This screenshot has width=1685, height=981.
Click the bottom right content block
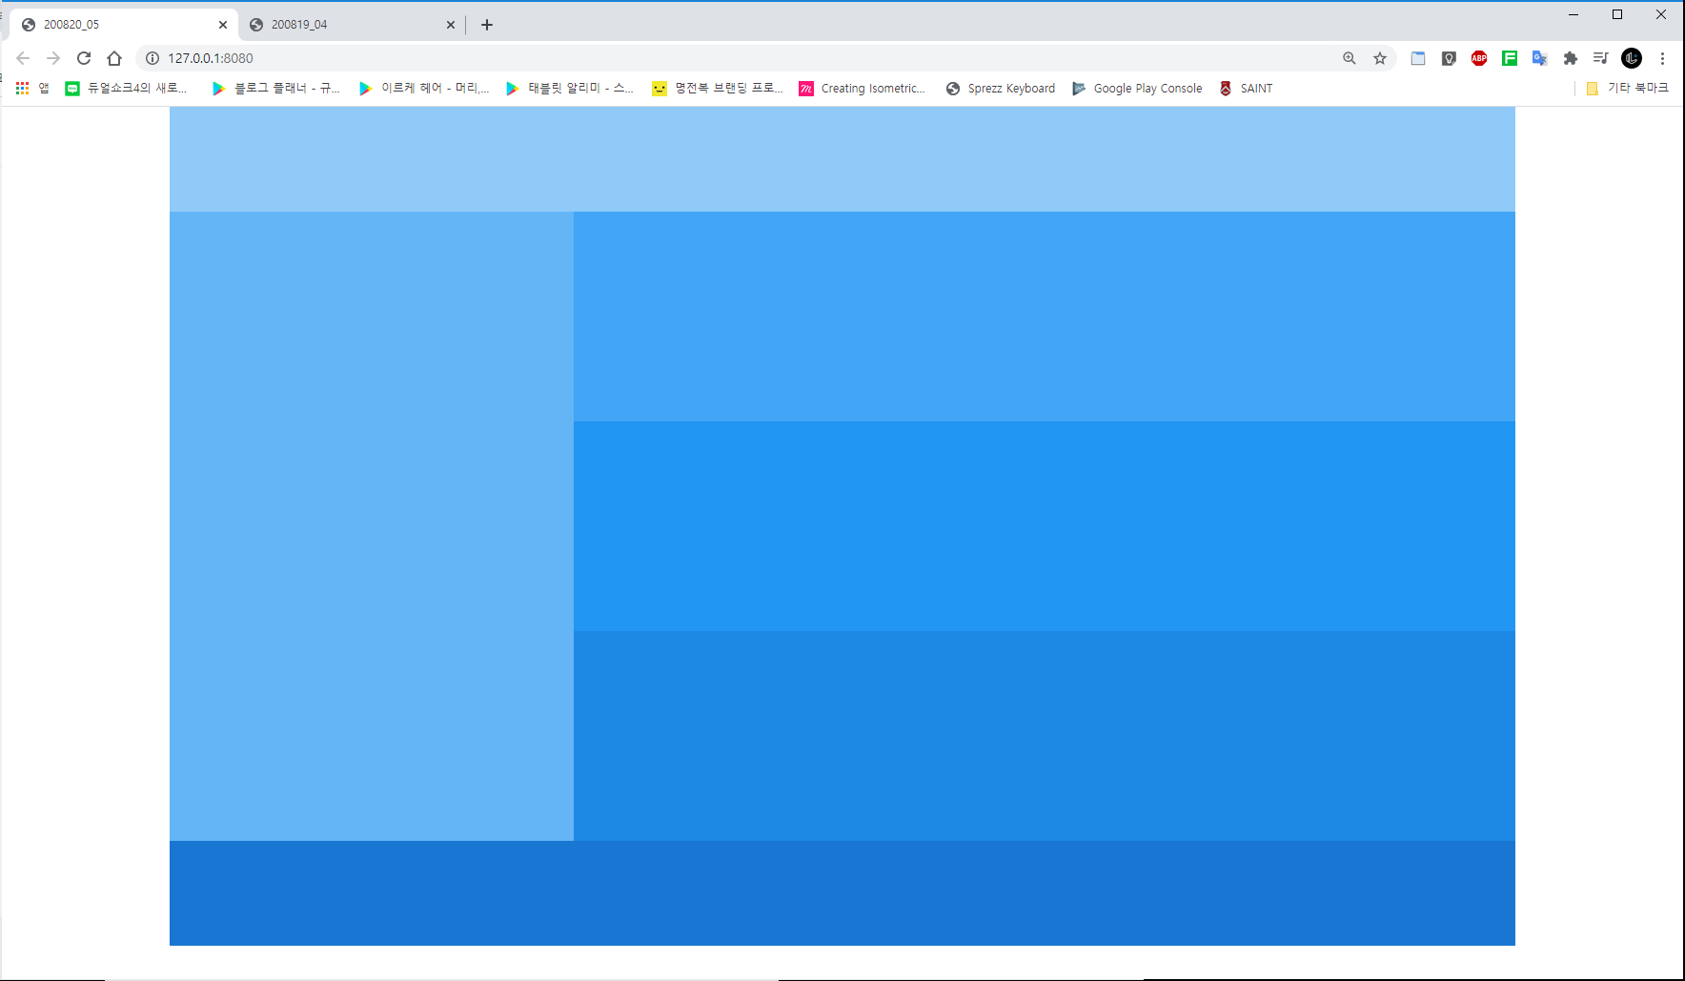coord(1045,736)
